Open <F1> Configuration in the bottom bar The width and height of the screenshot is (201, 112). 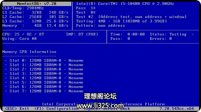(x=57, y=108)
